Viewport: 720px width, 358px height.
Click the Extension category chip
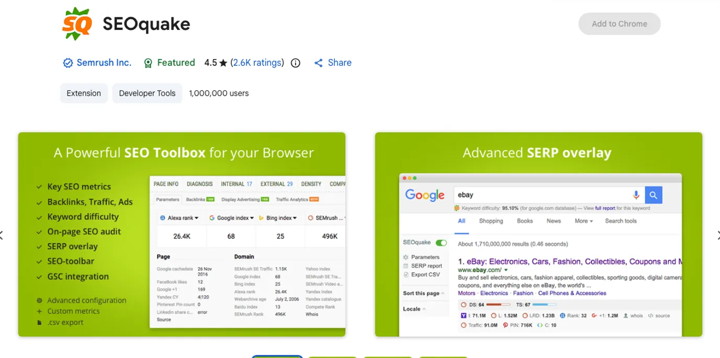tap(84, 93)
